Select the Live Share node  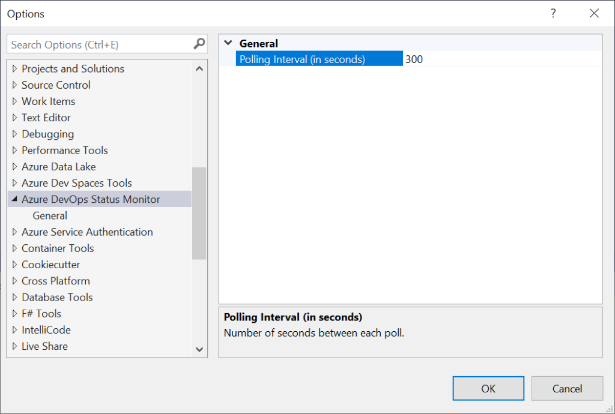click(x=44, y=346)
